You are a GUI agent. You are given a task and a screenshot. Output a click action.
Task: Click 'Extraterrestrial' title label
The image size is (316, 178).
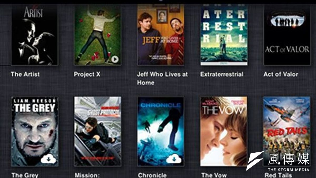(x=222, y=74)
